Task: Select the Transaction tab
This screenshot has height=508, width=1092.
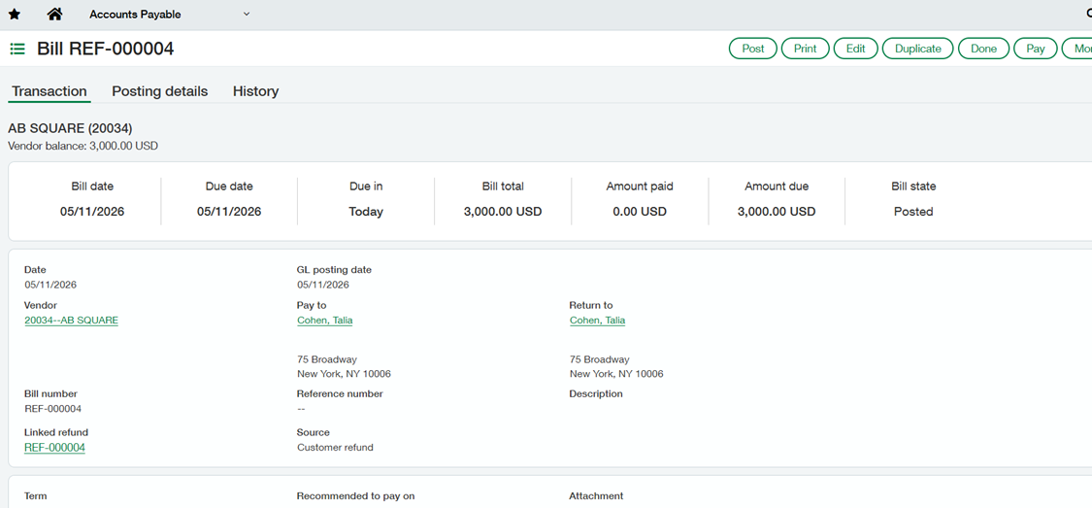Action: [x=50, y=91]
